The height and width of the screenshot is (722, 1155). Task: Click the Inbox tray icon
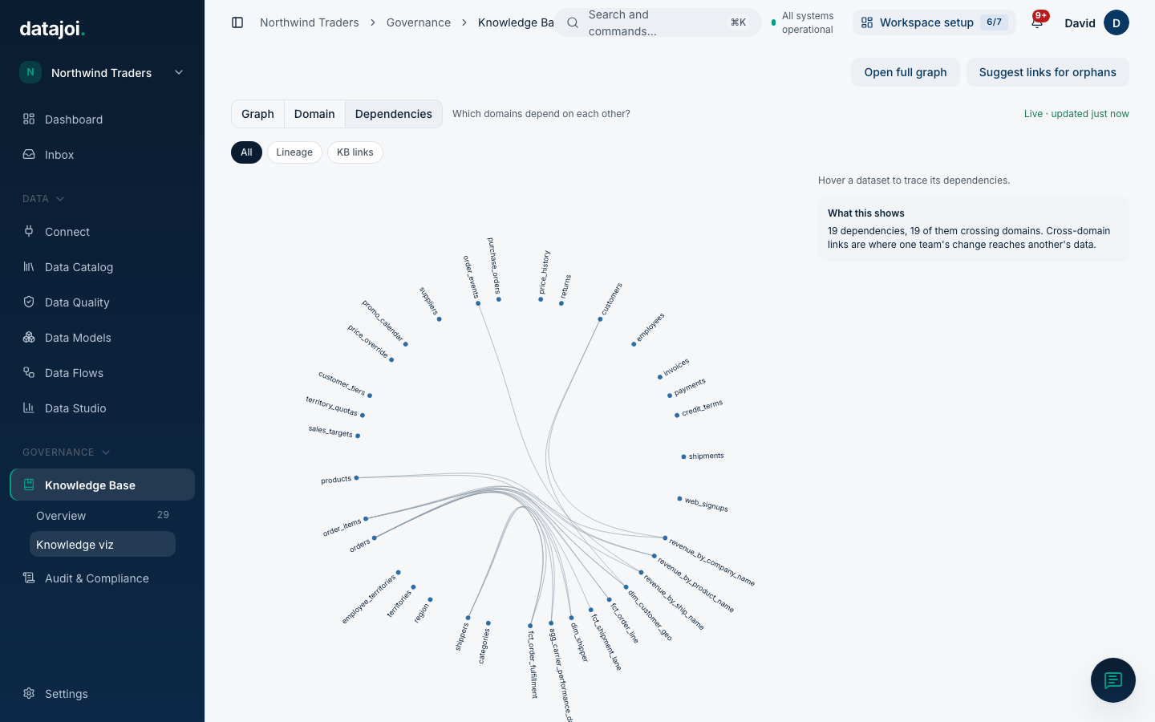tap(29, 154)
